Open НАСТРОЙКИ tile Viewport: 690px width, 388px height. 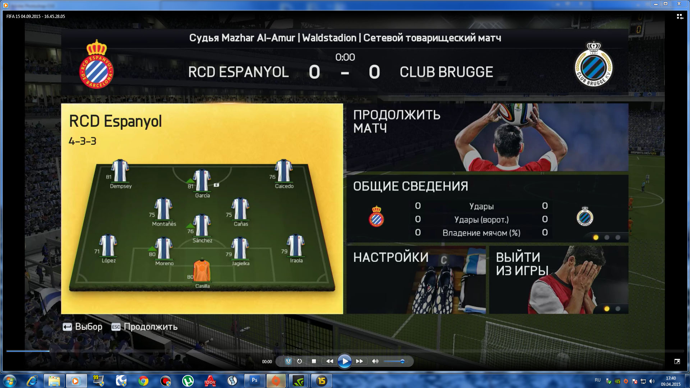[x=416, y=280]
